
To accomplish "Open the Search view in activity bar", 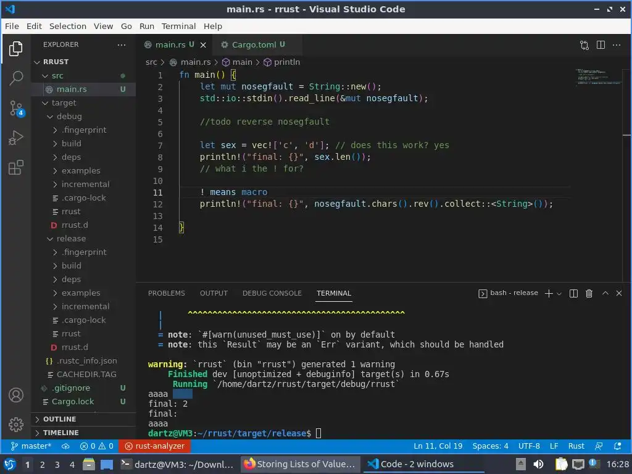I will pos(15,78).
